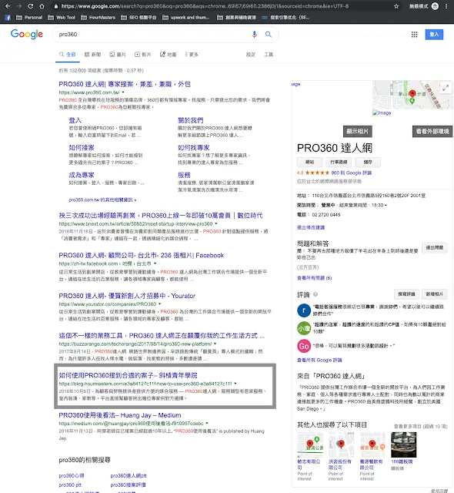Click the show photos button on knowledge panel
The image size is (454, 493).
[x=358, y=132]
